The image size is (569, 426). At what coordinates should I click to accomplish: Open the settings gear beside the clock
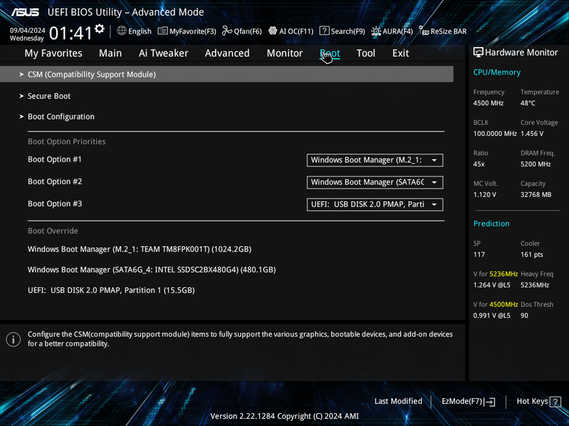tap(100, 29)
